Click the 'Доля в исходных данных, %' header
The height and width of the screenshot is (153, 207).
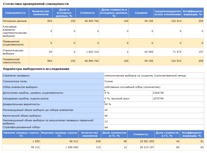click(64, 13)
